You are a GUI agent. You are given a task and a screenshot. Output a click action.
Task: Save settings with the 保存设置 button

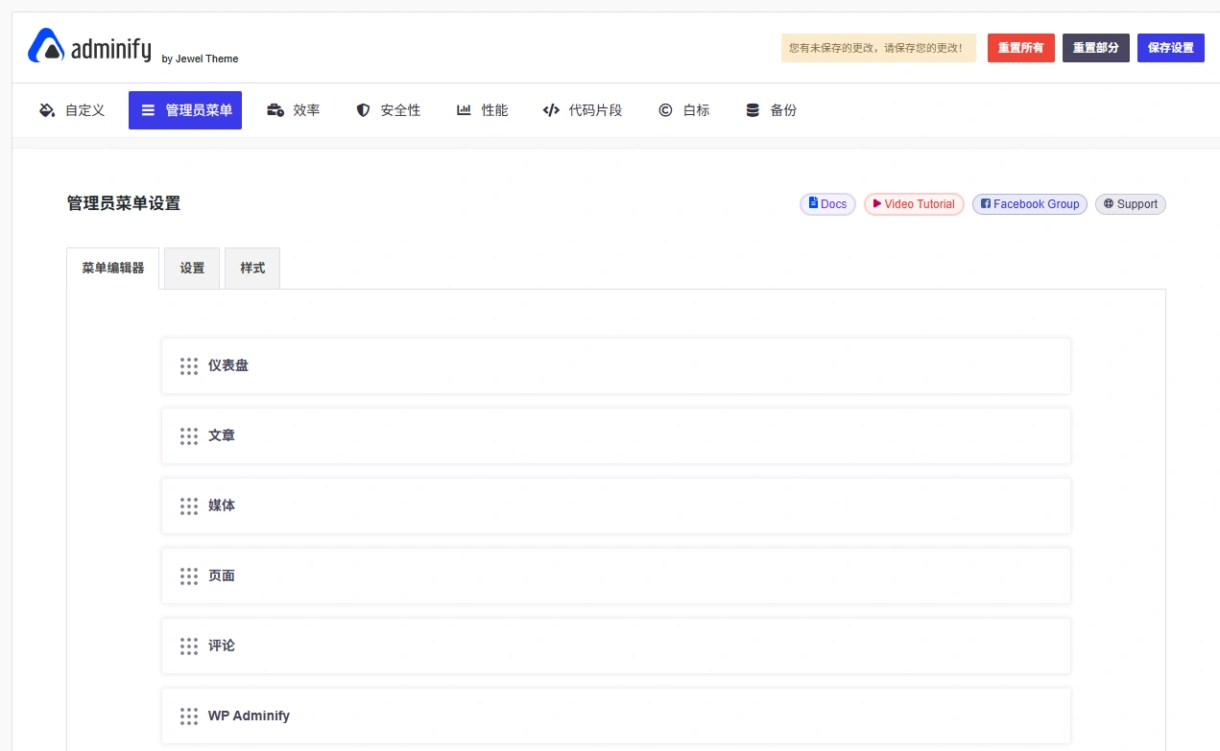(1170, 47)
